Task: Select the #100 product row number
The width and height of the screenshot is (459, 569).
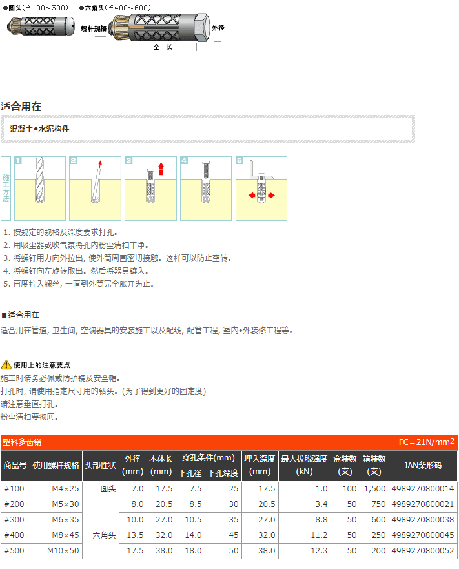Action: 15,489
